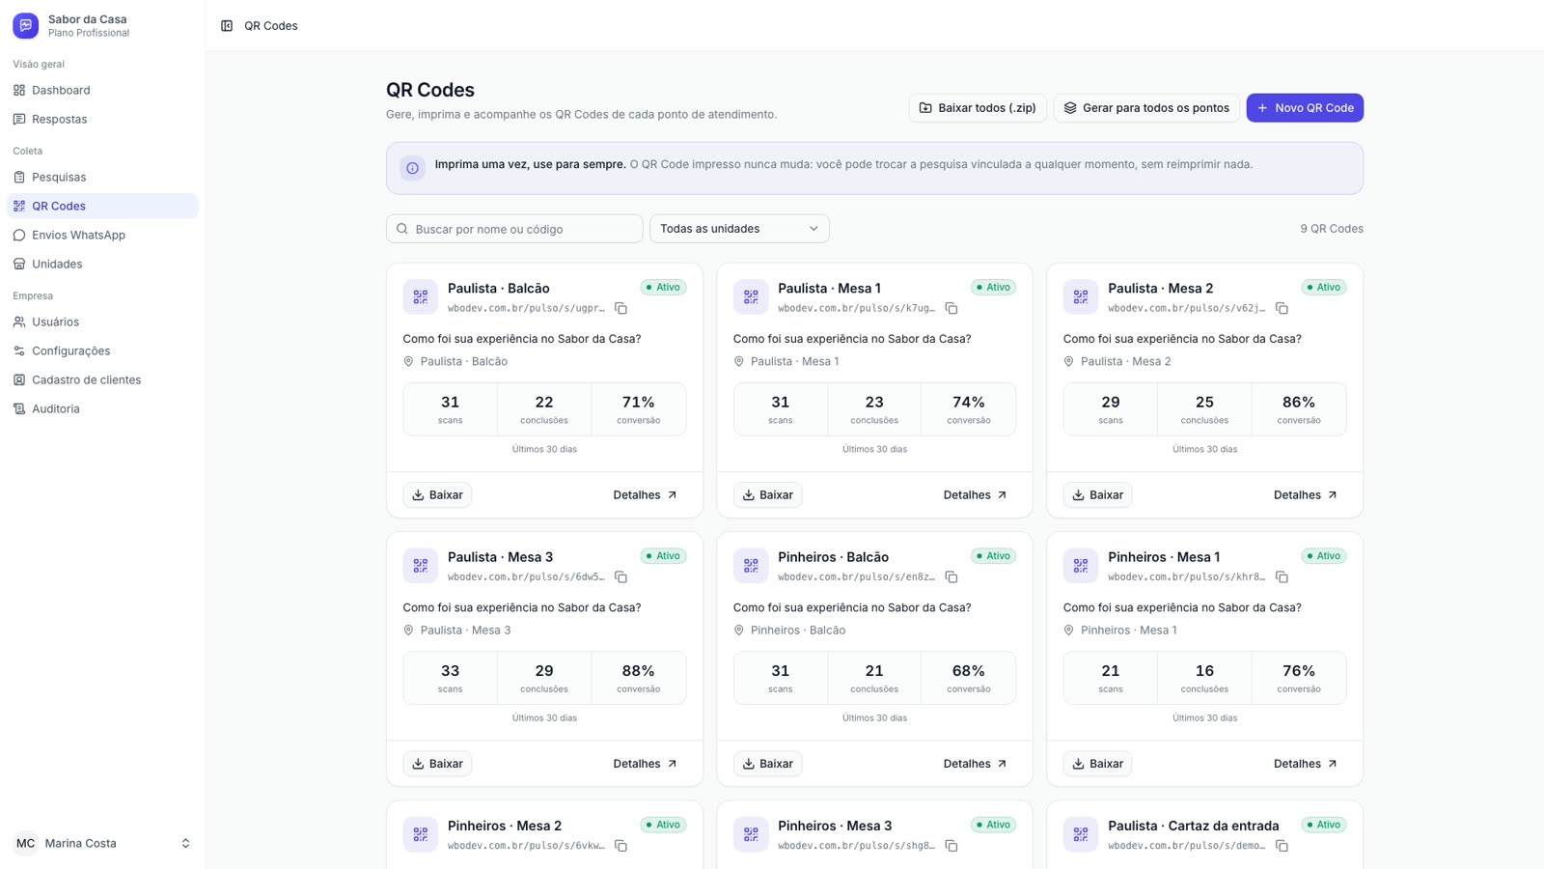Click the Ativo badge on Paulista · Mesa 1
Viewport: 1544px width, 869px height.
click(993, 288)
